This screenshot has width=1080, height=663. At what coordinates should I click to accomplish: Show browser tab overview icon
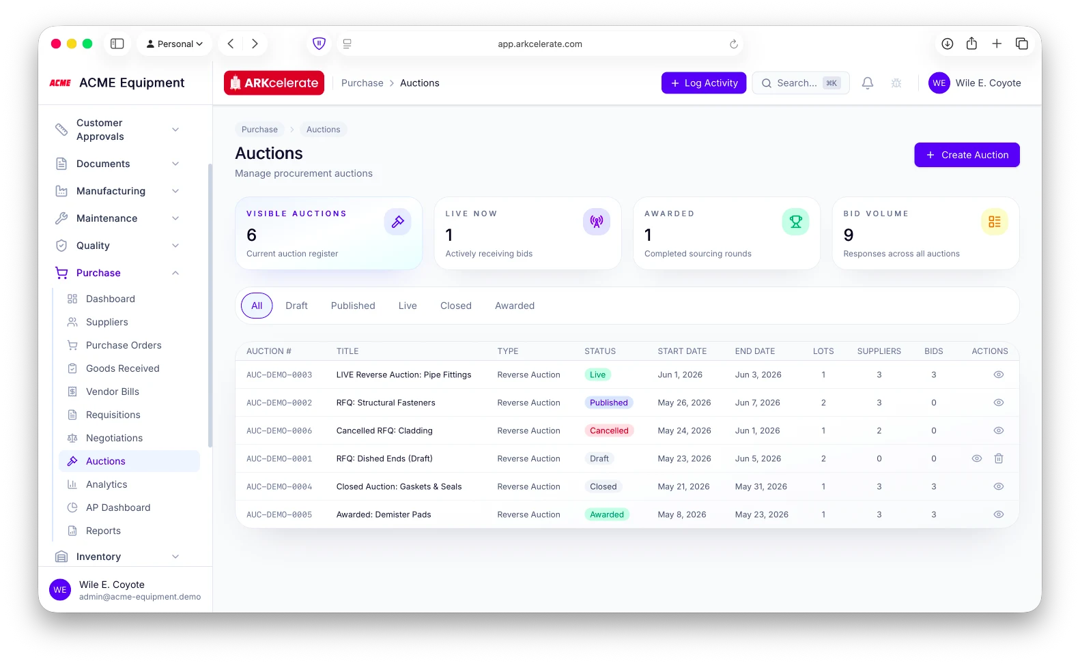pyautogui.click(x=1022, y=44)
